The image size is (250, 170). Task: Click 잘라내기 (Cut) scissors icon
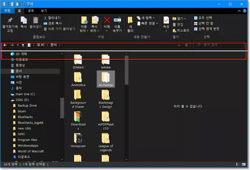(45, 18)
